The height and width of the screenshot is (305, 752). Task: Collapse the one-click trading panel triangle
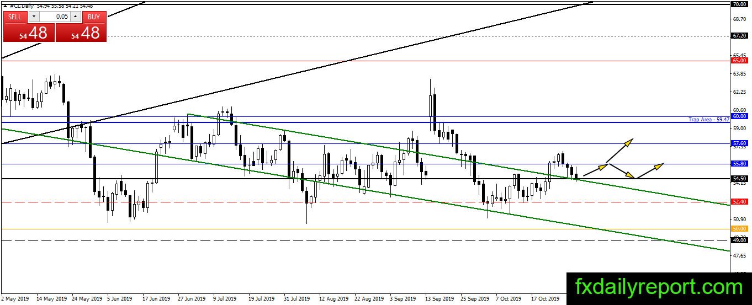5,7
